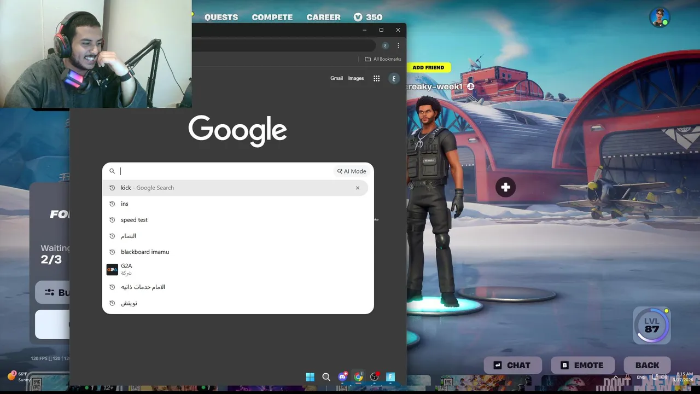Click the ENG language indicator
700x394 pixels.
pyautogui.click(x=641, y=377)
